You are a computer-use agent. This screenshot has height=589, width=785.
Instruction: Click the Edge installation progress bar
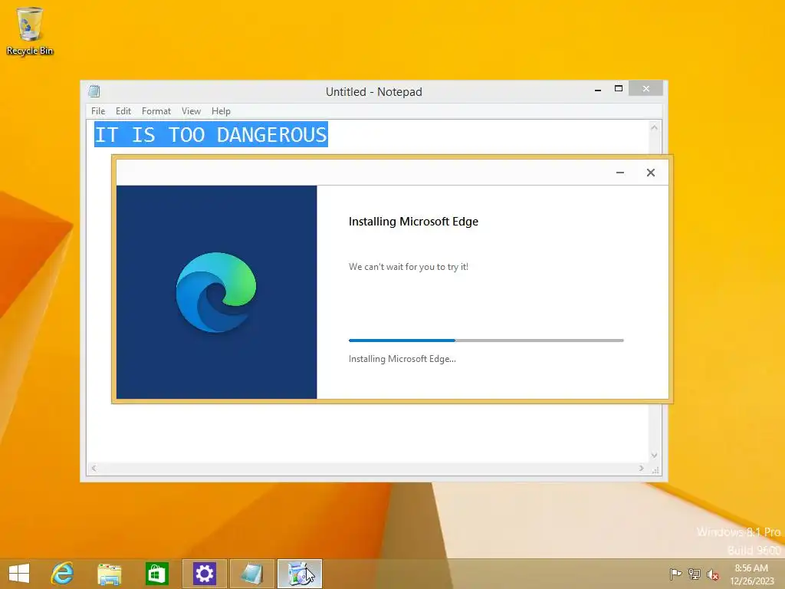click(x=486, y=341)
